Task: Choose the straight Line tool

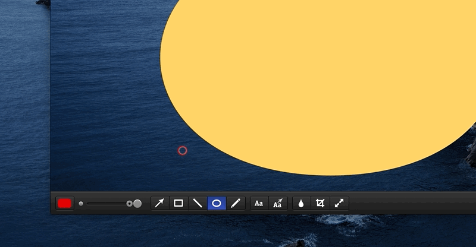Action: point(198,203)
